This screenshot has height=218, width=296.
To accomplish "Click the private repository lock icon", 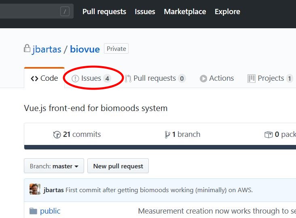I will coord(27,48).
